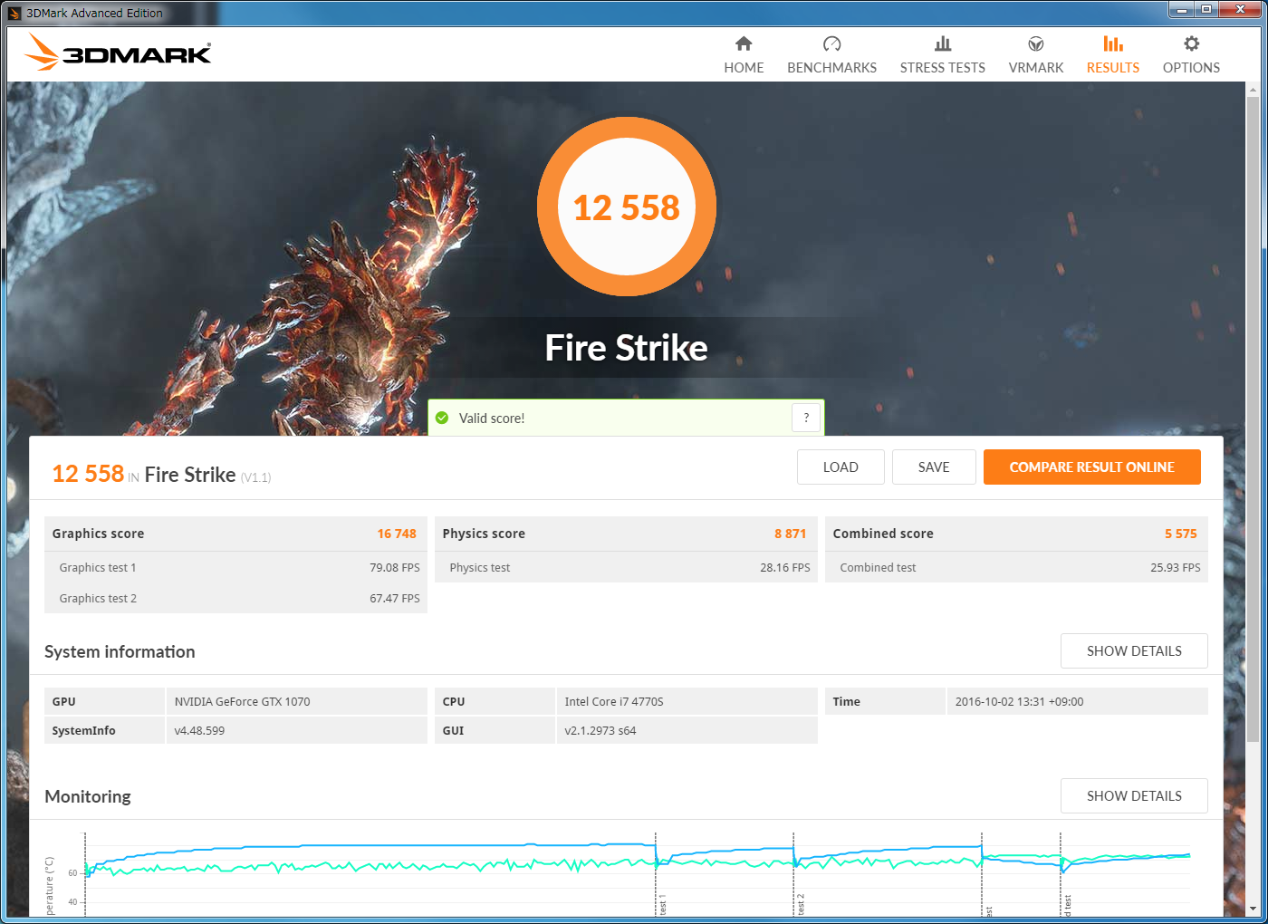
Task: Click the Benchmarks gauge icon
Action: [831, 43]
